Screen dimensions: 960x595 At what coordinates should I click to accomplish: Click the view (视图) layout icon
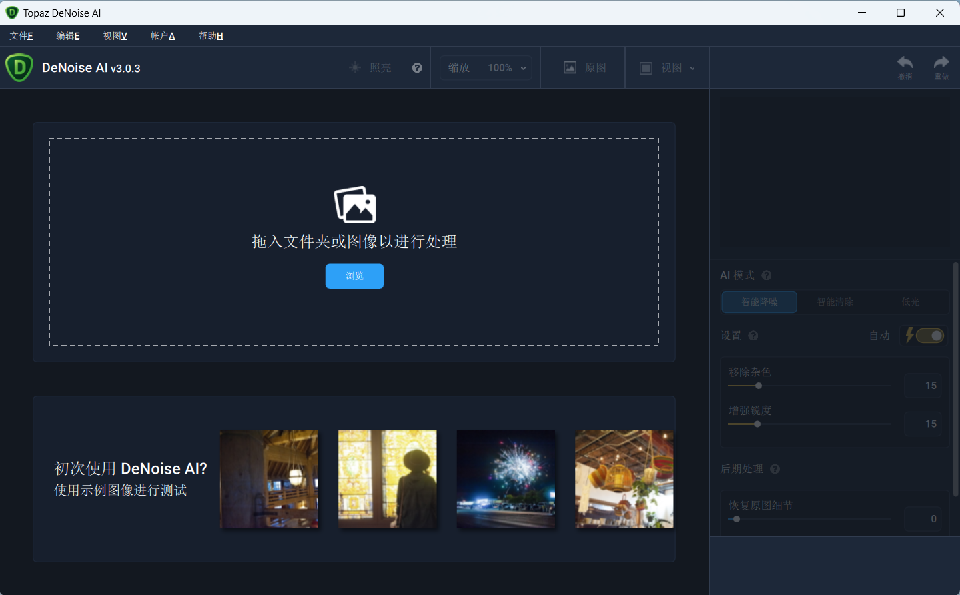click(646, 67)
